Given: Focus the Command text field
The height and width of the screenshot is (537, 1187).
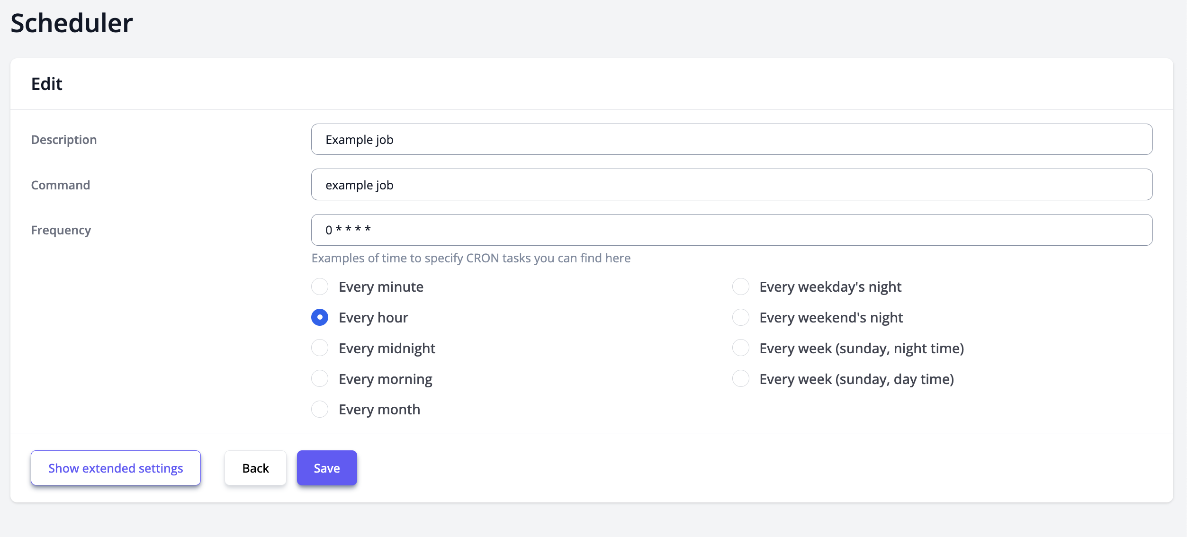Looking at the screenshot, I should click(731, 185).
